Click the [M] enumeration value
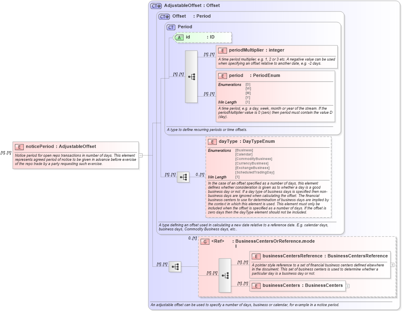Image resolution: width=402 pixels, height=311 pixels. click(x=248, y=93)
